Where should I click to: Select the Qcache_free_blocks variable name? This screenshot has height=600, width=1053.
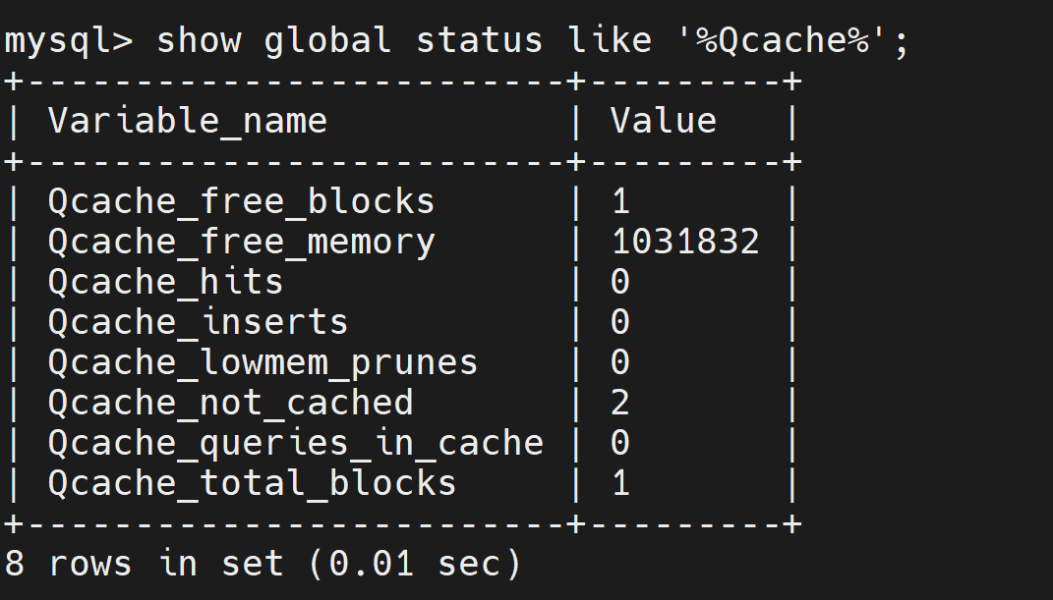[x=241, y=202]
